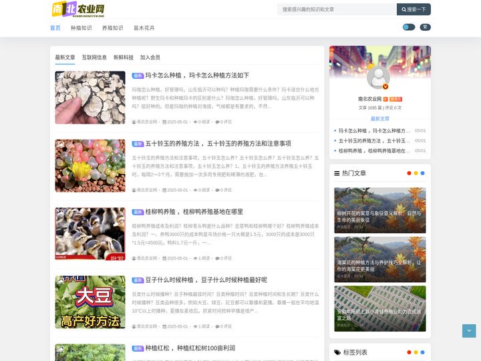Open the 大豆高产好方法 thumbnail
Screen dimensions: 481x361
point(90,302)
